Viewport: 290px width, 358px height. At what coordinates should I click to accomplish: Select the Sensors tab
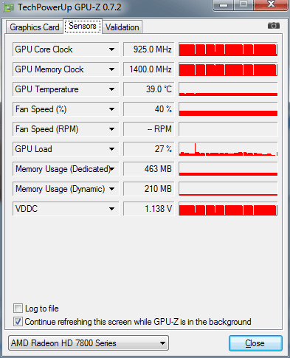coord(83,26)
